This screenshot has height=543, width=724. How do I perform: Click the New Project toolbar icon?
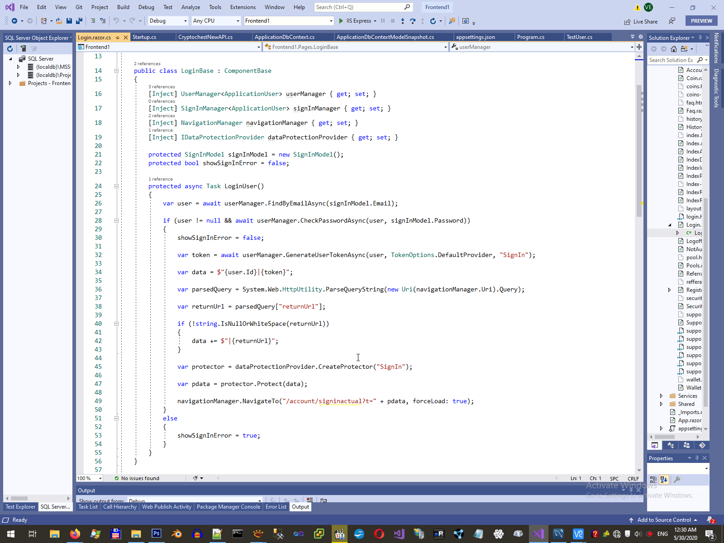pos(43,21)
